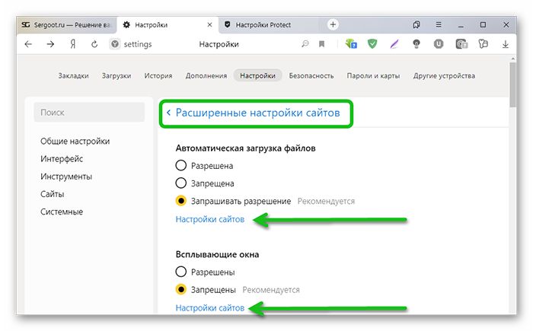Open the Загрузки section
This screenshot has height=331, width=533.
coord(116,76)
